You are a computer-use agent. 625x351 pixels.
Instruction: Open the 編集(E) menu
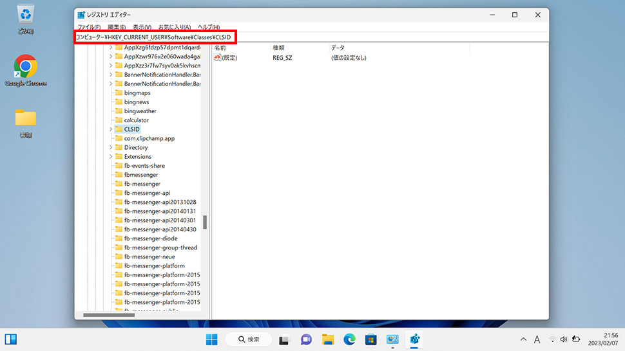point(117,27)
